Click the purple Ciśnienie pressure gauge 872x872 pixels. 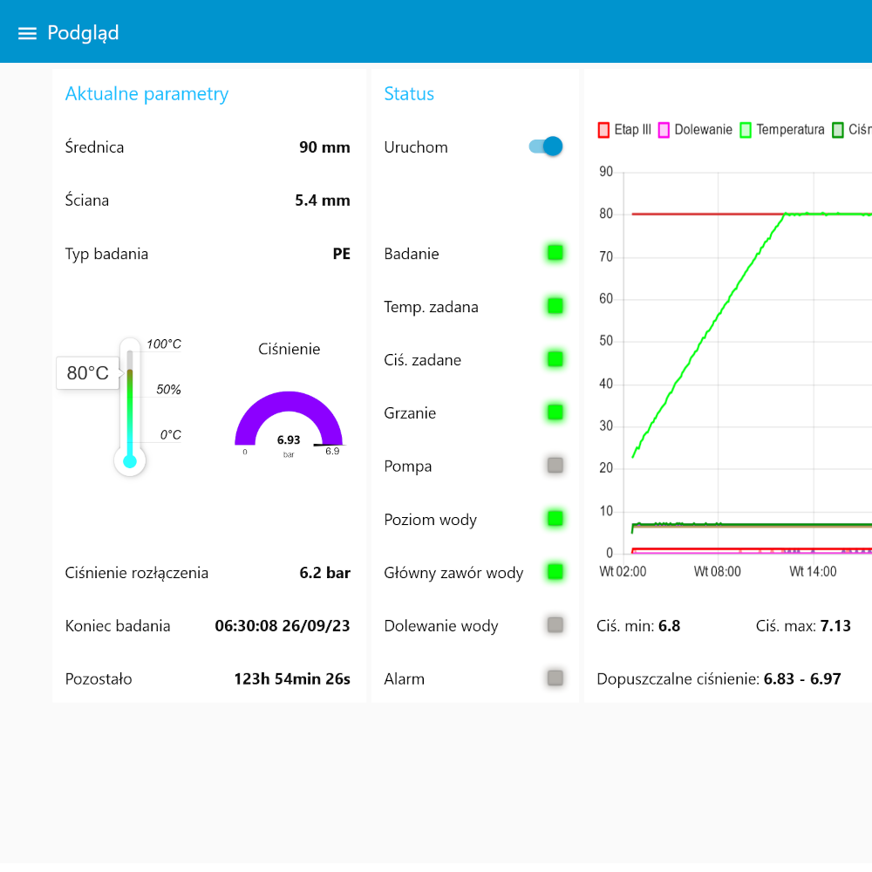(x=289, y=421)
